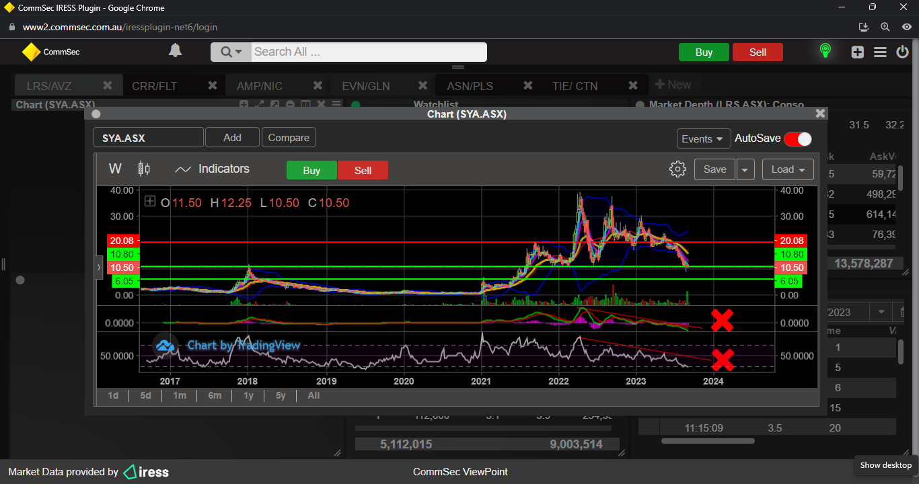Select the 6m time range
This screenshot has height=484, width=919.
coord(215,395)
